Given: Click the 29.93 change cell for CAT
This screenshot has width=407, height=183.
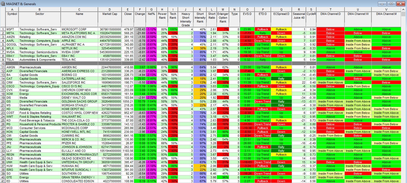Looking at the screenshot, I should [x=140, y=78].
